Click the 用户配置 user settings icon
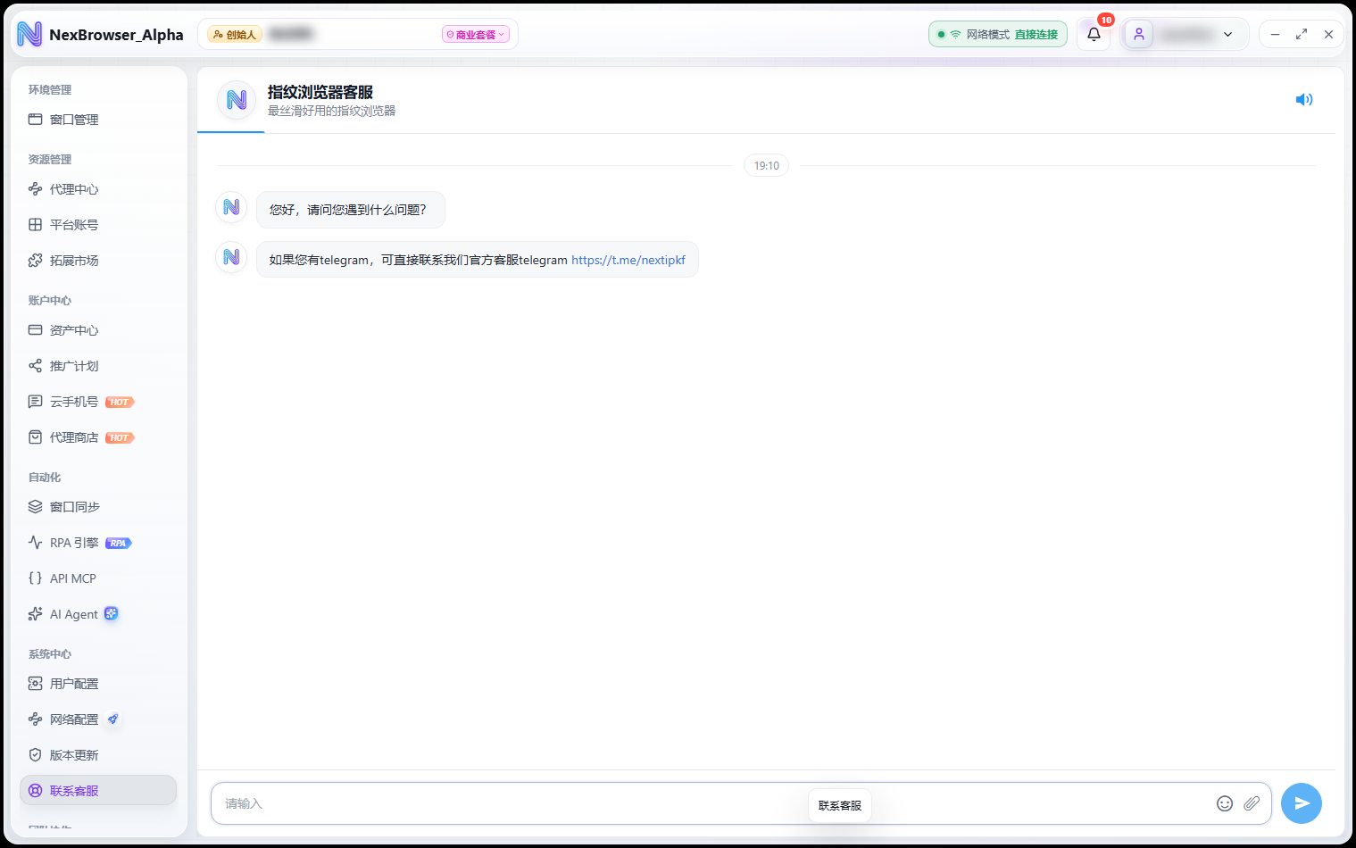1356x848 pixels. coord(35,684)
